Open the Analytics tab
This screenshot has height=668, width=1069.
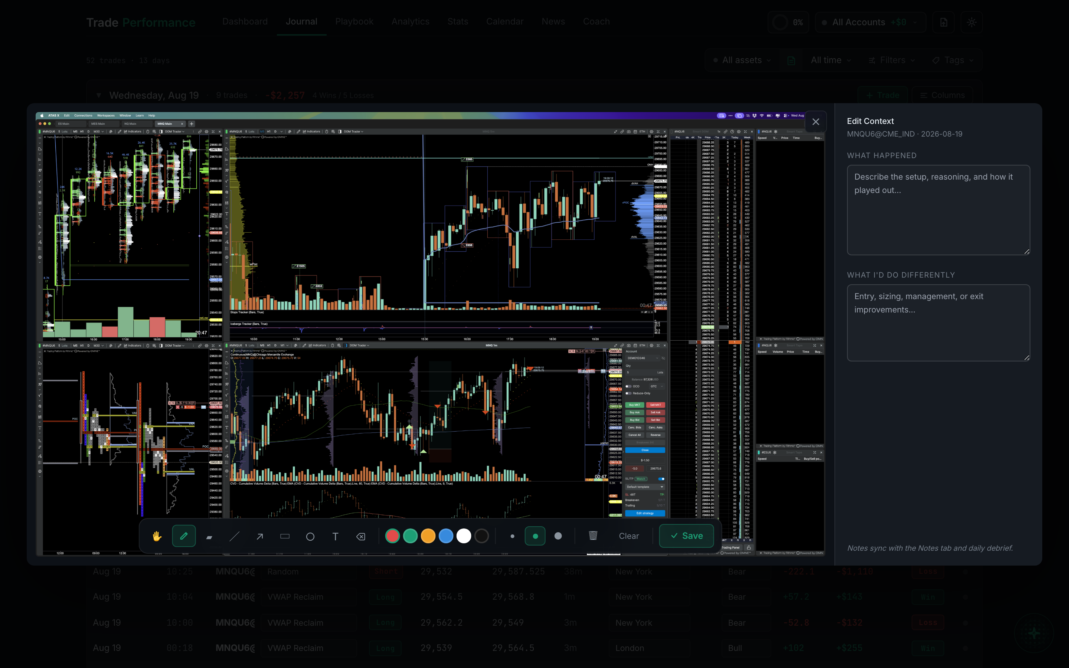[x=411, y=22]
